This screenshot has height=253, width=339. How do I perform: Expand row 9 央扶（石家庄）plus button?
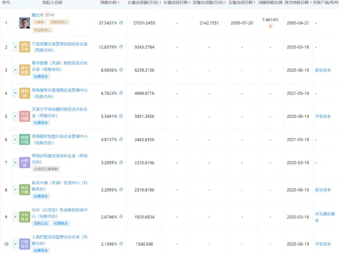point(15,217)
